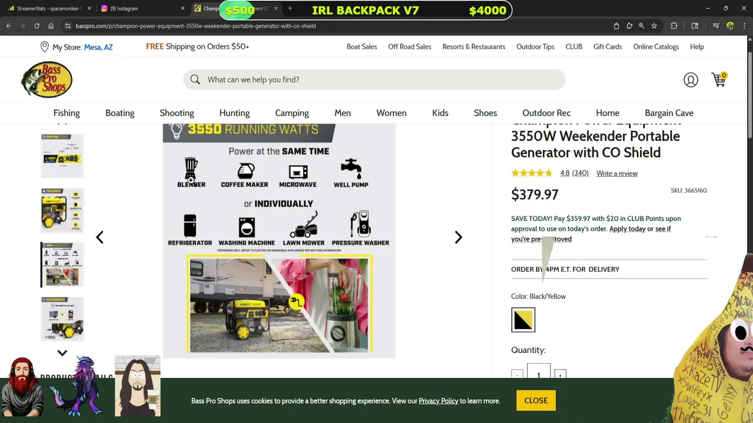Click Apply today link
The width and height of the screenshot is (753, 423).
(x=627, y=229)
